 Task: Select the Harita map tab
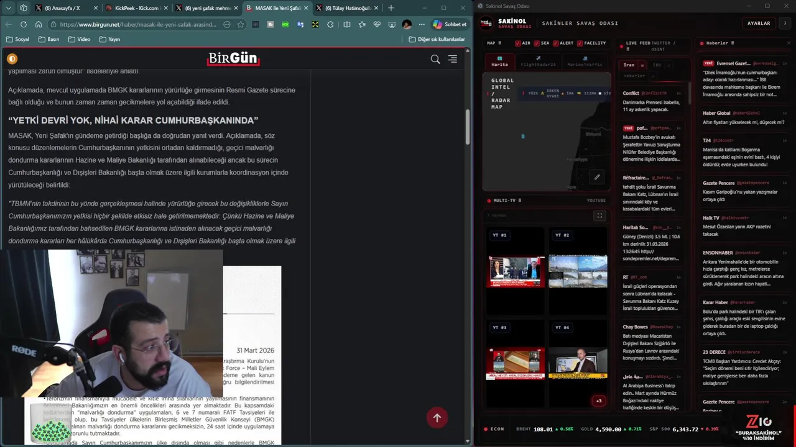click(x=499, y=61)
